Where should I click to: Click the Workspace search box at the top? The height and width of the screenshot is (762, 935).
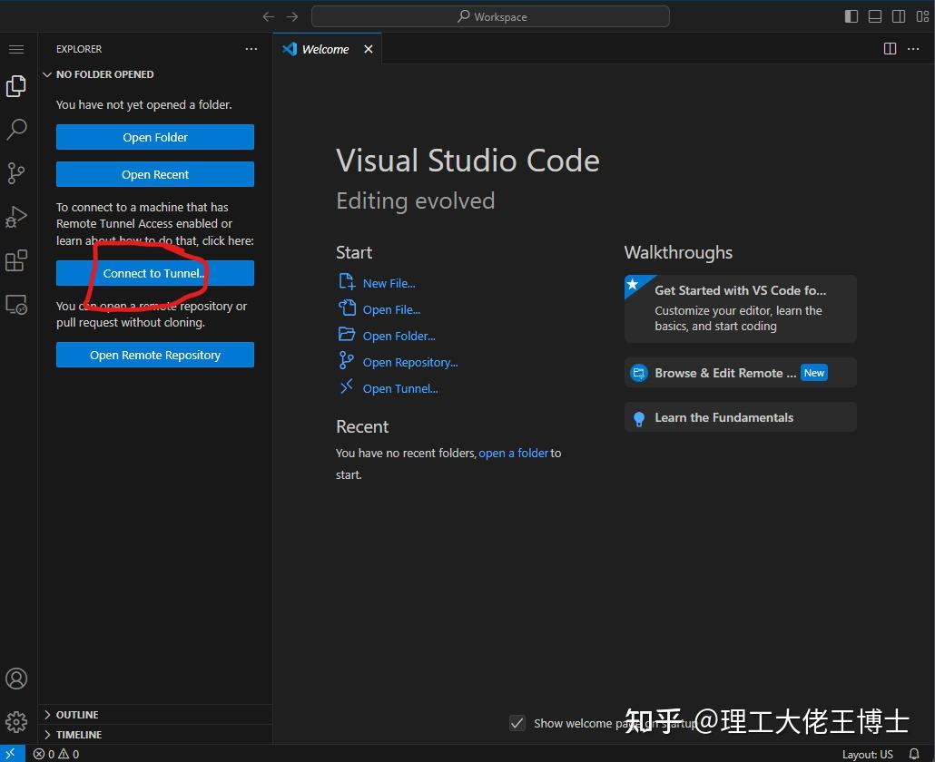pos(489,15)
